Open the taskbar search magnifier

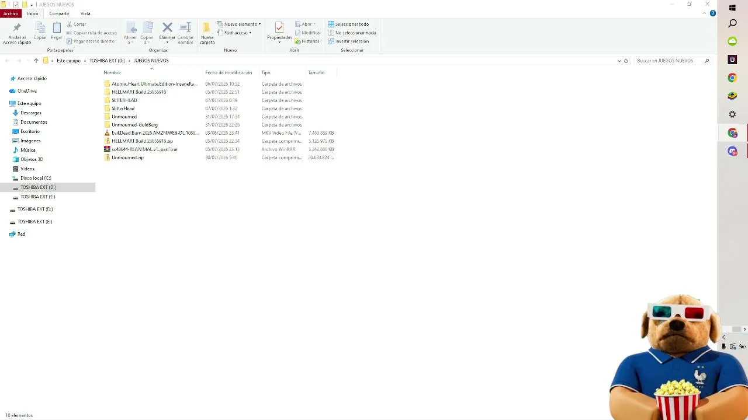pos(732,23)
